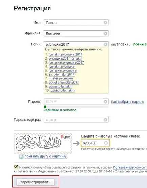The height and width of the screenshot is (188, 147).
Task: Click the Регистрация page heading
Action: click(32, 8)
